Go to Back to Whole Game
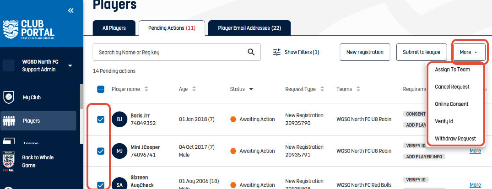This screenshot has width=492, height=189. pos(38,162)
